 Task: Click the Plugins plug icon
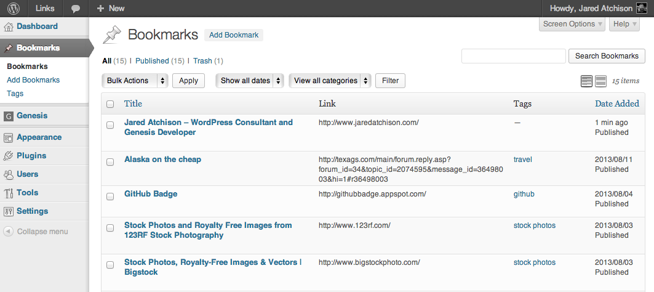[9, 156]
